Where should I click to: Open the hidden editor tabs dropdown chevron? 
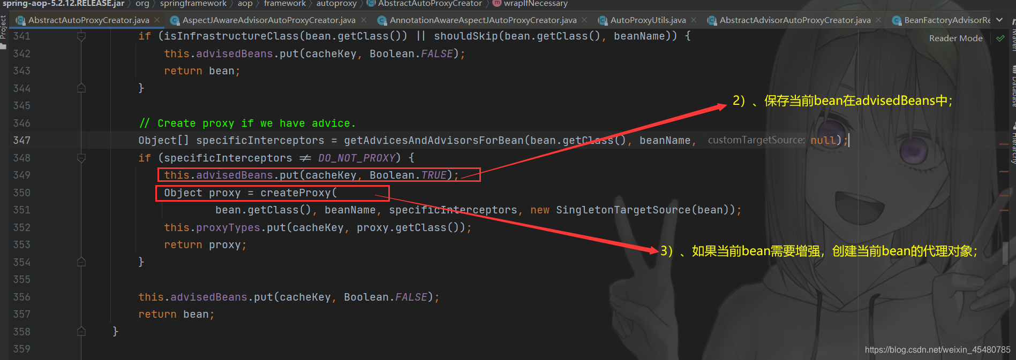point(999,20)
